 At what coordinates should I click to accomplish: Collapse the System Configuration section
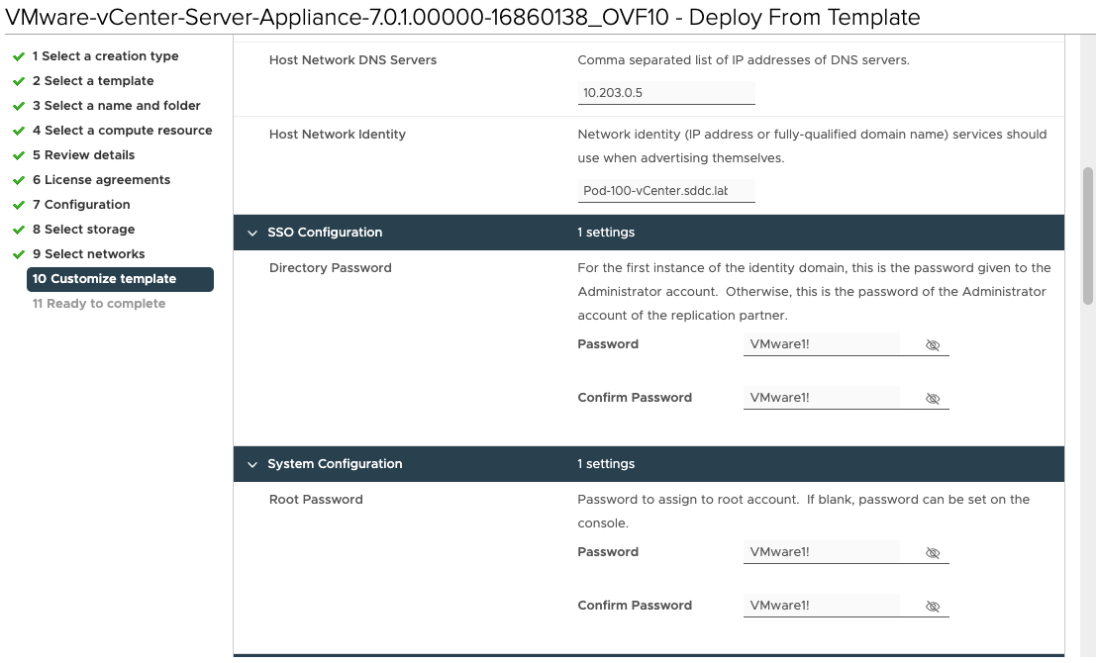pos(253,464)
